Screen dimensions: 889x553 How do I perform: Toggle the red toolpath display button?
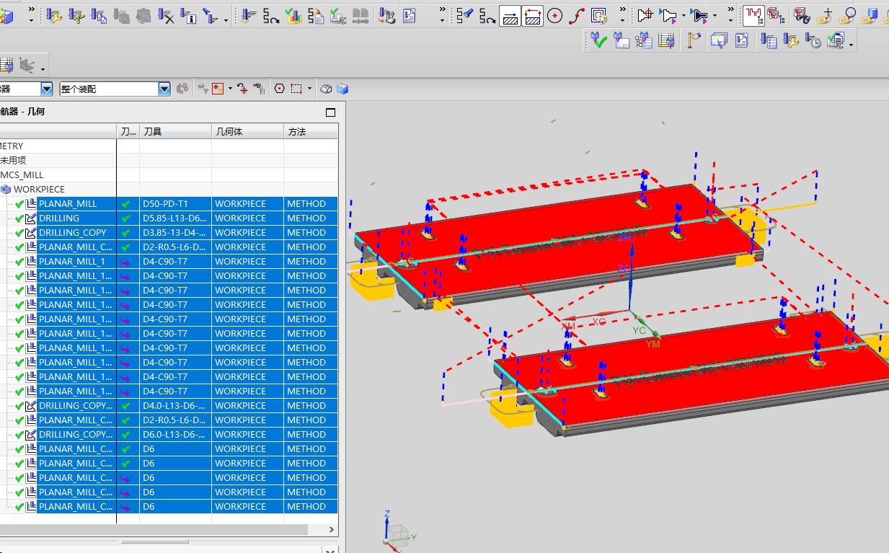point(753,15)
